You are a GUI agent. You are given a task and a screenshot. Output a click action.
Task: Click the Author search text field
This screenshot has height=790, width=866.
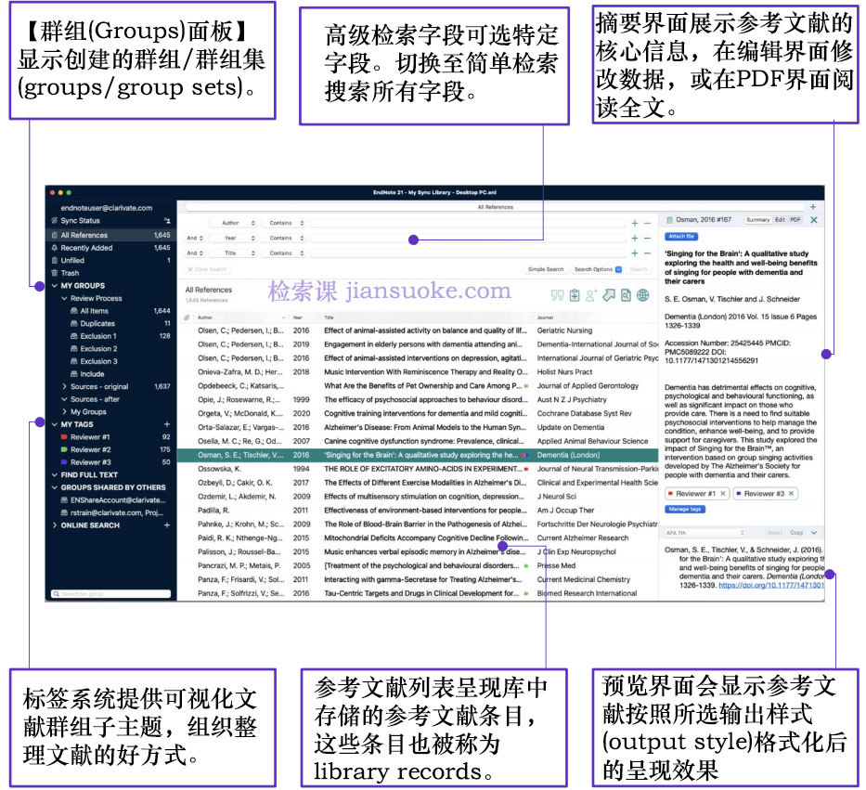click(x=469, y=223)
